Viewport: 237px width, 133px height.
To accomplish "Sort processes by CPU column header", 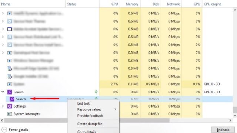I will 114,4.
